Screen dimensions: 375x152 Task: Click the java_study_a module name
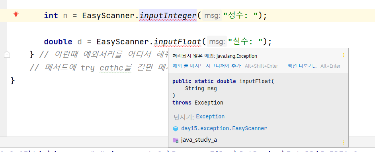point(199,140)
